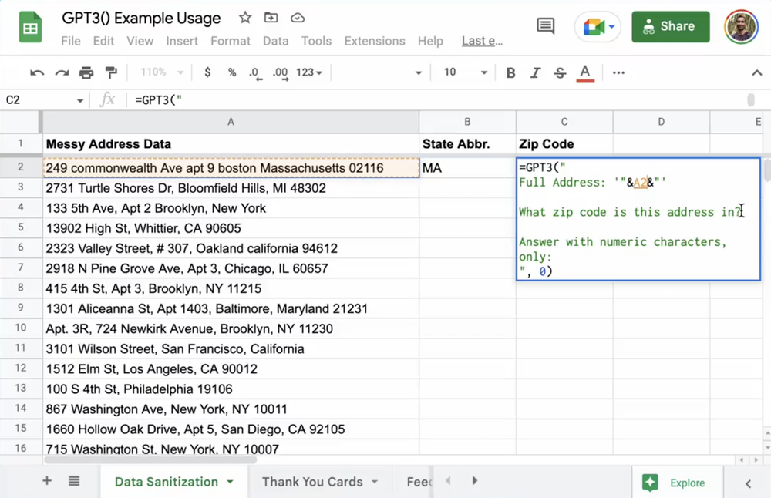Image resolution: width=771 pixels, height=498 pixels.
Task: Open the Google account avatar
Action: pyautogui.click(x=740, y=26)
